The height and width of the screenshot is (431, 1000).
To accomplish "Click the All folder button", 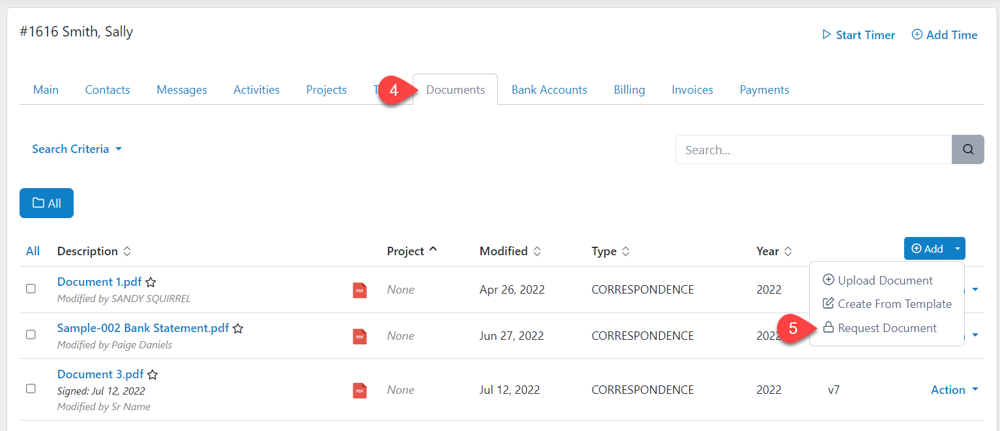I will [x=46, y=203].
